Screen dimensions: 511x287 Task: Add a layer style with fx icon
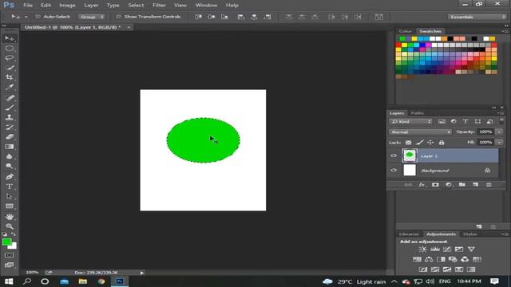click(422, 184)
